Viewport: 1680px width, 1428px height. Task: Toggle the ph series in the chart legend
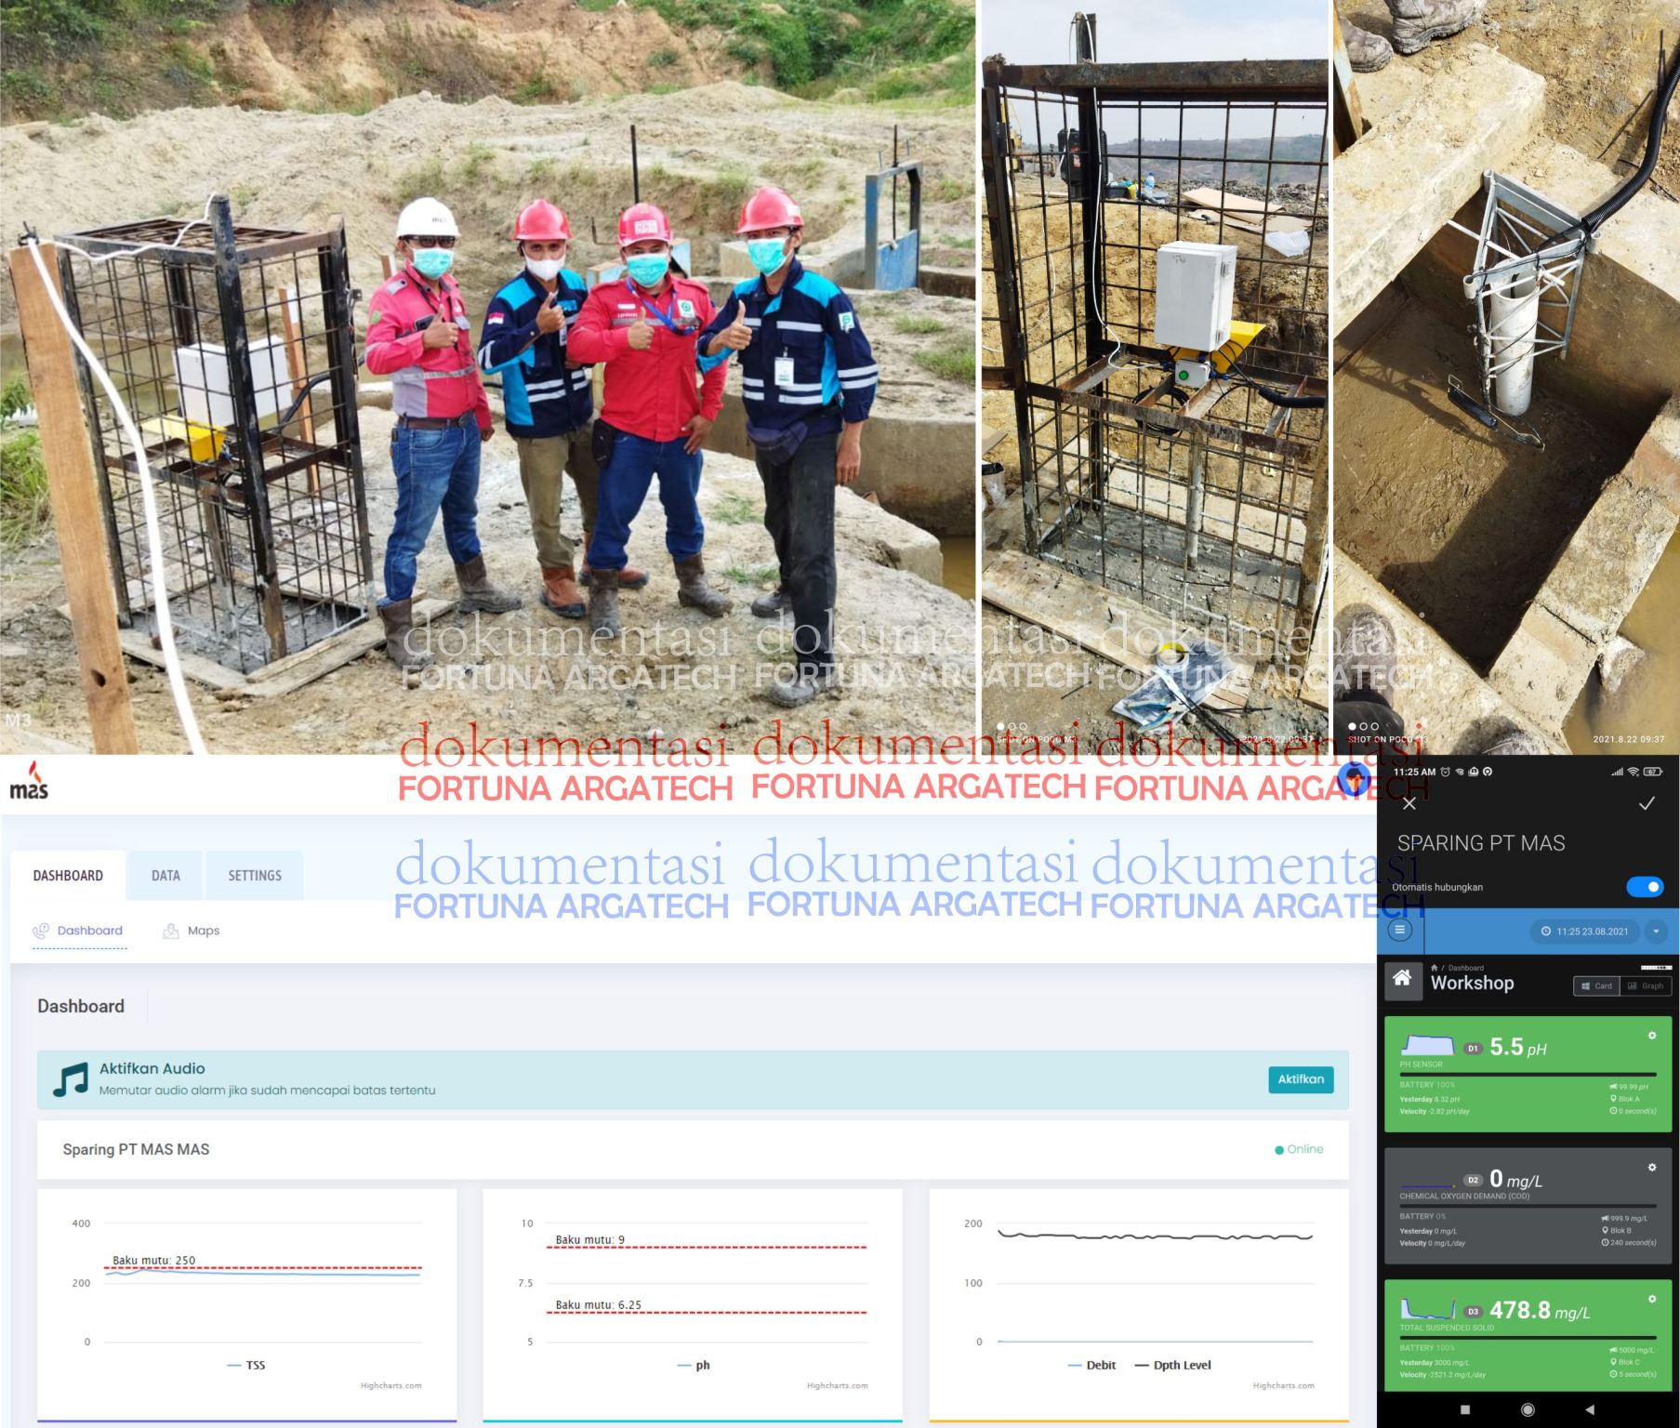tap(694, 1365)
